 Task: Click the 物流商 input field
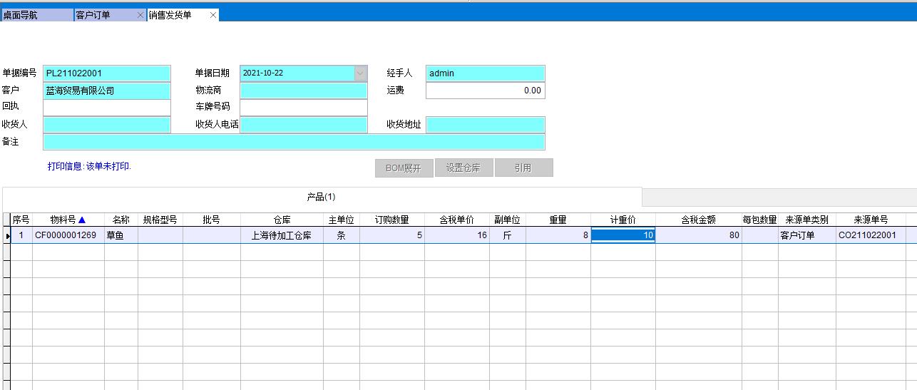click(x=303, y=91)
